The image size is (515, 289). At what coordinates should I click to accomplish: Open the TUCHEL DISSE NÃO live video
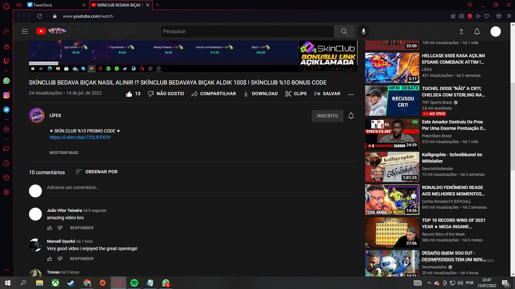coord(392,101)
